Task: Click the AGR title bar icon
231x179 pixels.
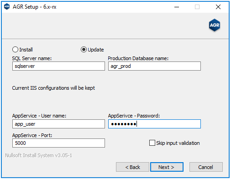Action: (7, 7)
